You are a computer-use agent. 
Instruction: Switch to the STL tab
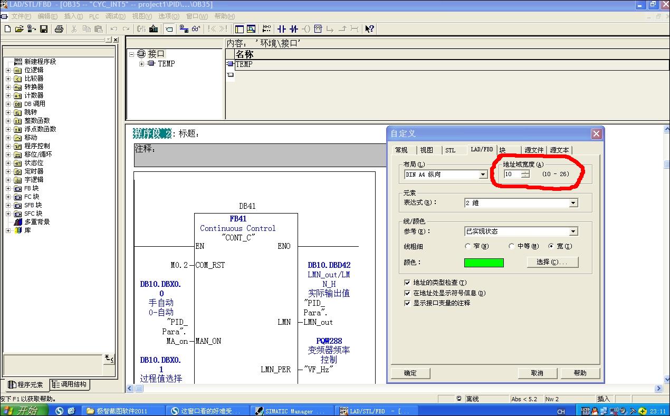pos(450,150)
